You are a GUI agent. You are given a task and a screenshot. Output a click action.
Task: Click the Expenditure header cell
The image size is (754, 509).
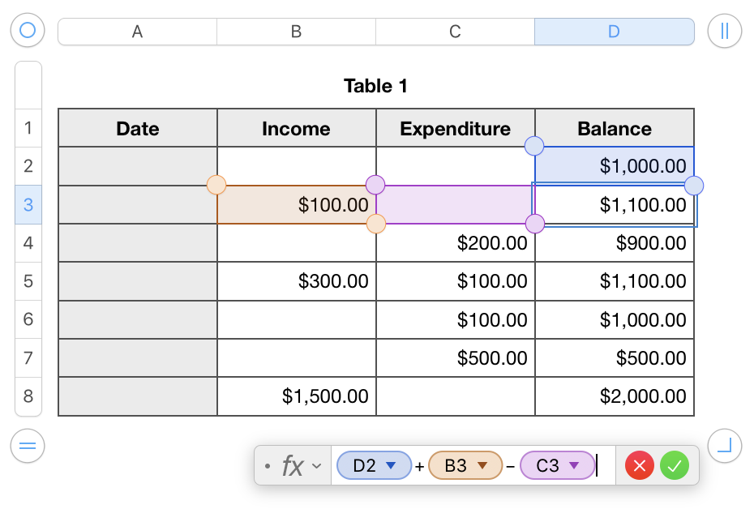(456, 128)
